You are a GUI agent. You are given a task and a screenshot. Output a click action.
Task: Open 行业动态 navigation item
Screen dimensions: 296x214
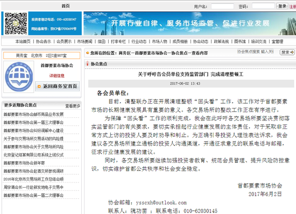139,41
